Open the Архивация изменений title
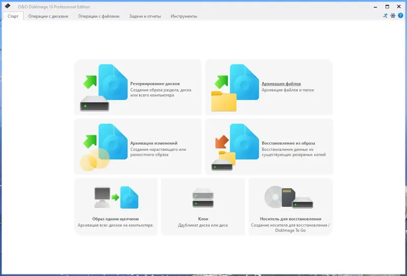The height and width of the screenshot is (276, 407). 154,143
